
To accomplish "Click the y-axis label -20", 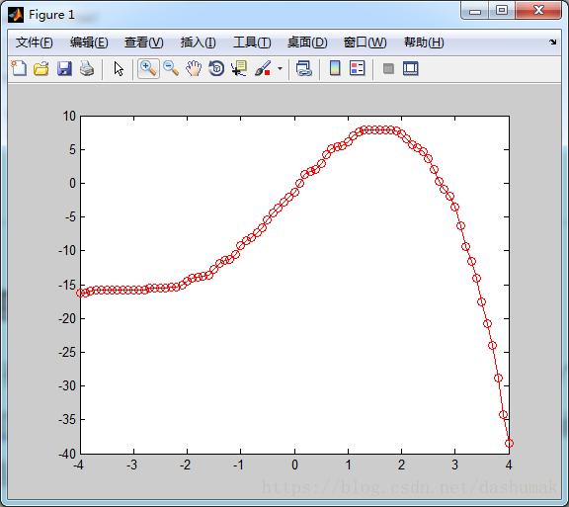I will [x=67, y=318].
